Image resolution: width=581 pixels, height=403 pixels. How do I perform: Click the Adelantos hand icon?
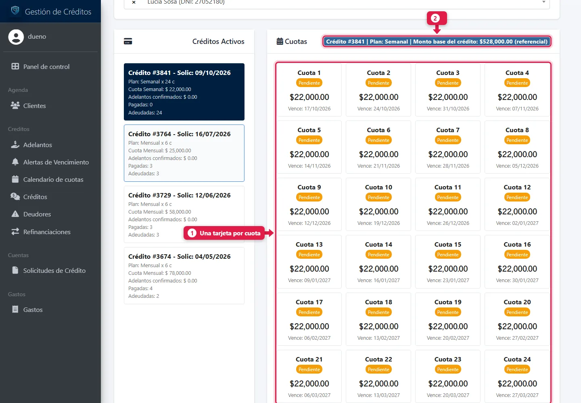[x=15, y=145]
